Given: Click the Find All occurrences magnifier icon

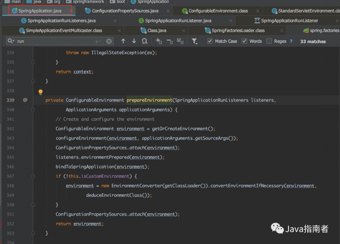Looking at the screenshot, I should coord(144,41).
